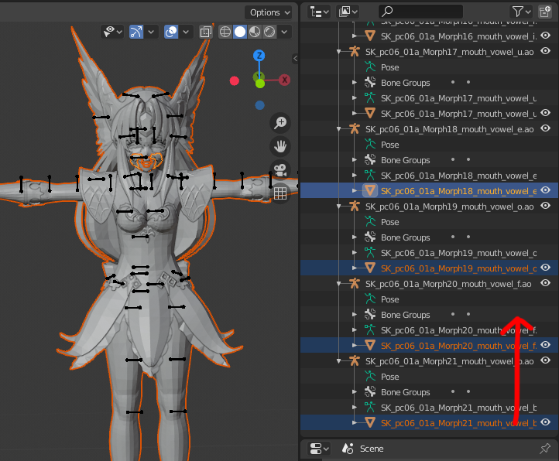The height and width of the screenshot is (461, 559).
Task: Open gizmo settings dropdown arrow
Action: 151,32
